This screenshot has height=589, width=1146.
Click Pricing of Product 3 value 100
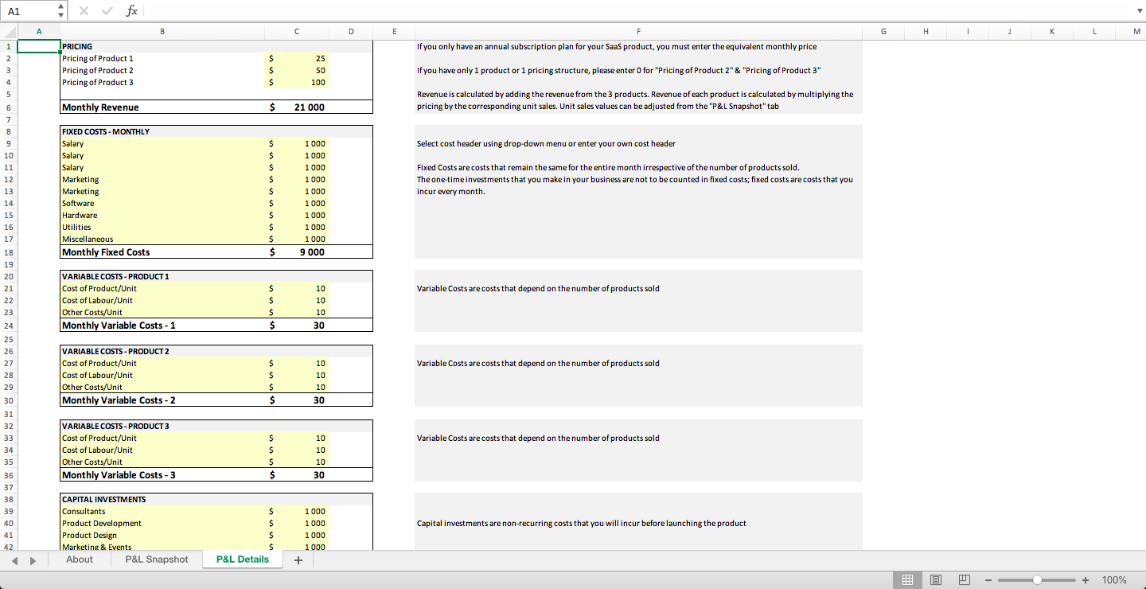(296, 82)
